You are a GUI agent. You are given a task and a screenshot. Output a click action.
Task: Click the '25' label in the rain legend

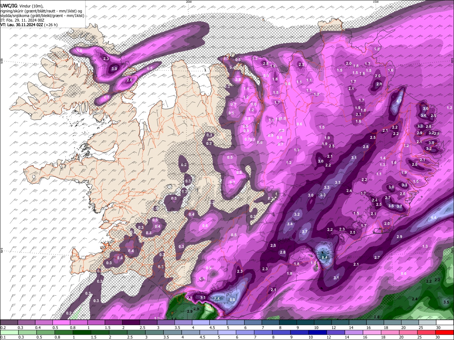tap(420, 338)
